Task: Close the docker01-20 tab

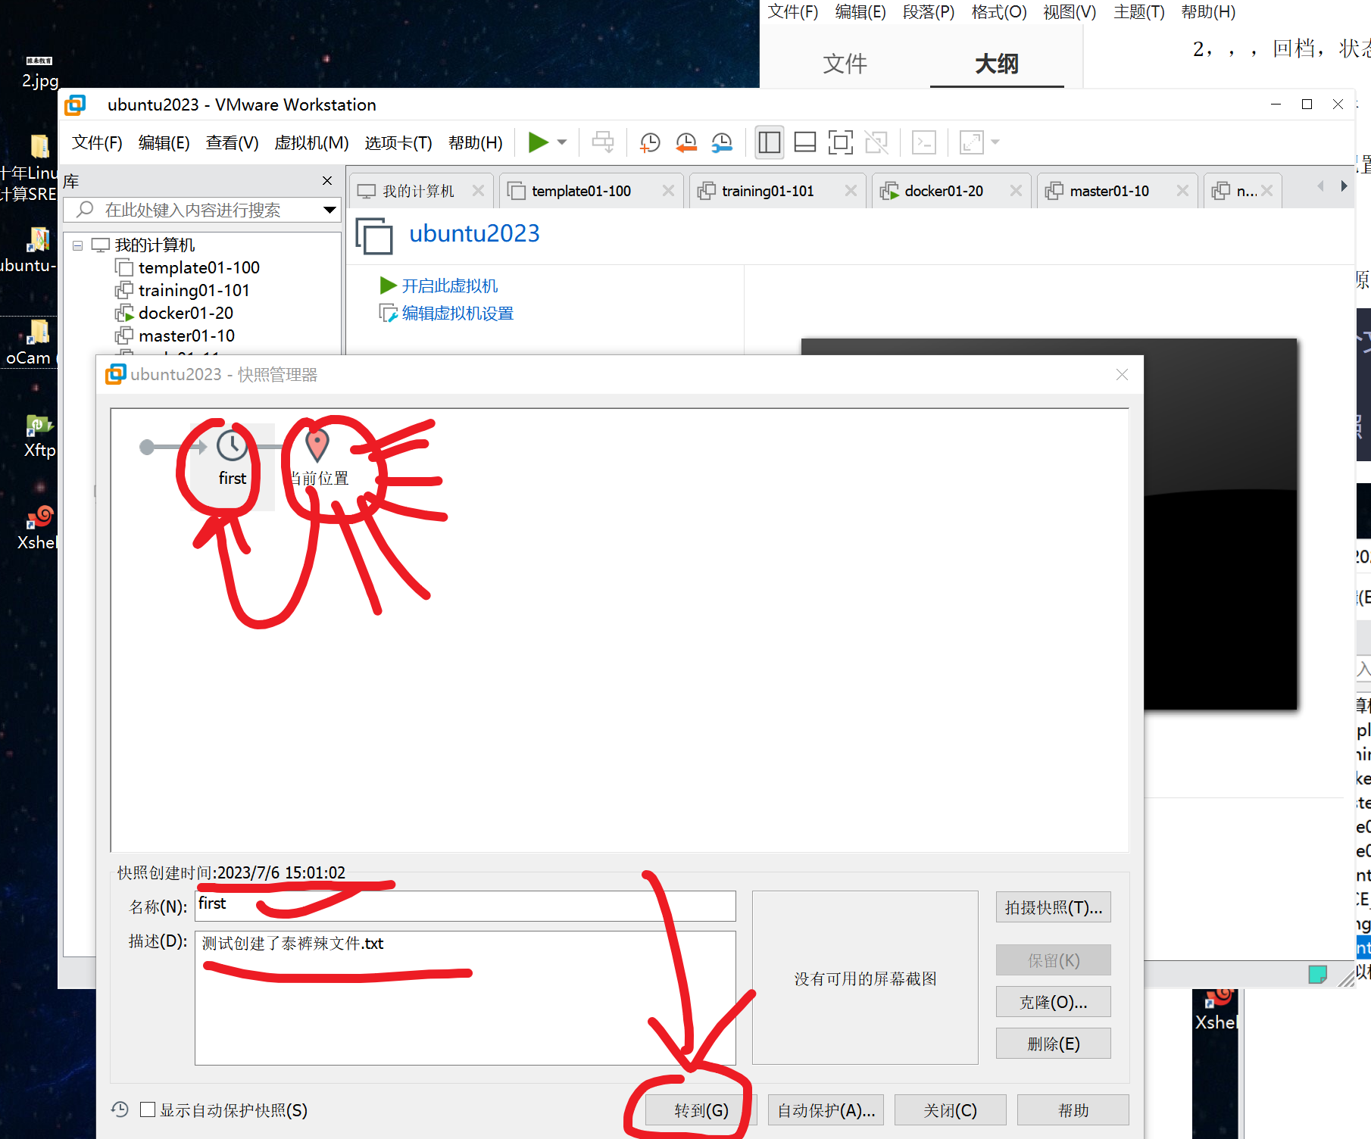Action: pyautogui.click(x=1016, y=191)
